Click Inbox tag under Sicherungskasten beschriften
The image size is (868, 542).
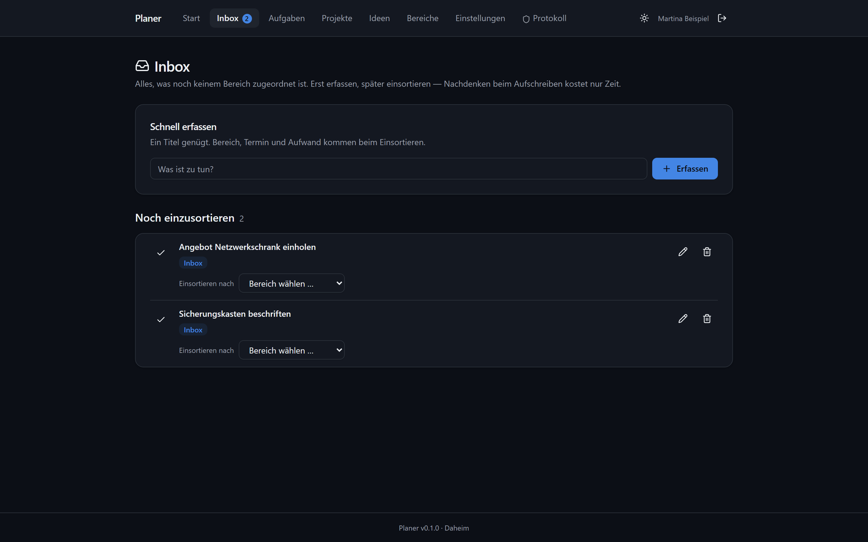[193, 330]
